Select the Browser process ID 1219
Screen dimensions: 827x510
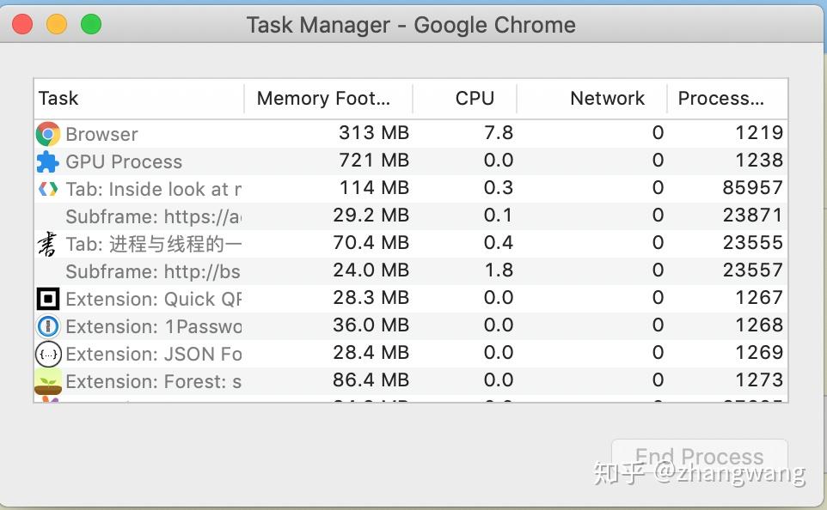click(x=753, y=133)
